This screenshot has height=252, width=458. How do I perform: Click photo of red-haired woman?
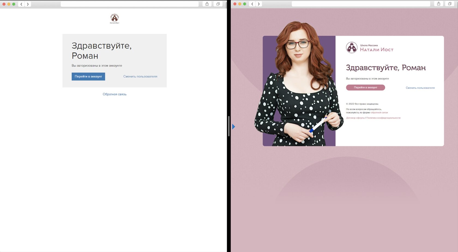(x=299, y=84)
